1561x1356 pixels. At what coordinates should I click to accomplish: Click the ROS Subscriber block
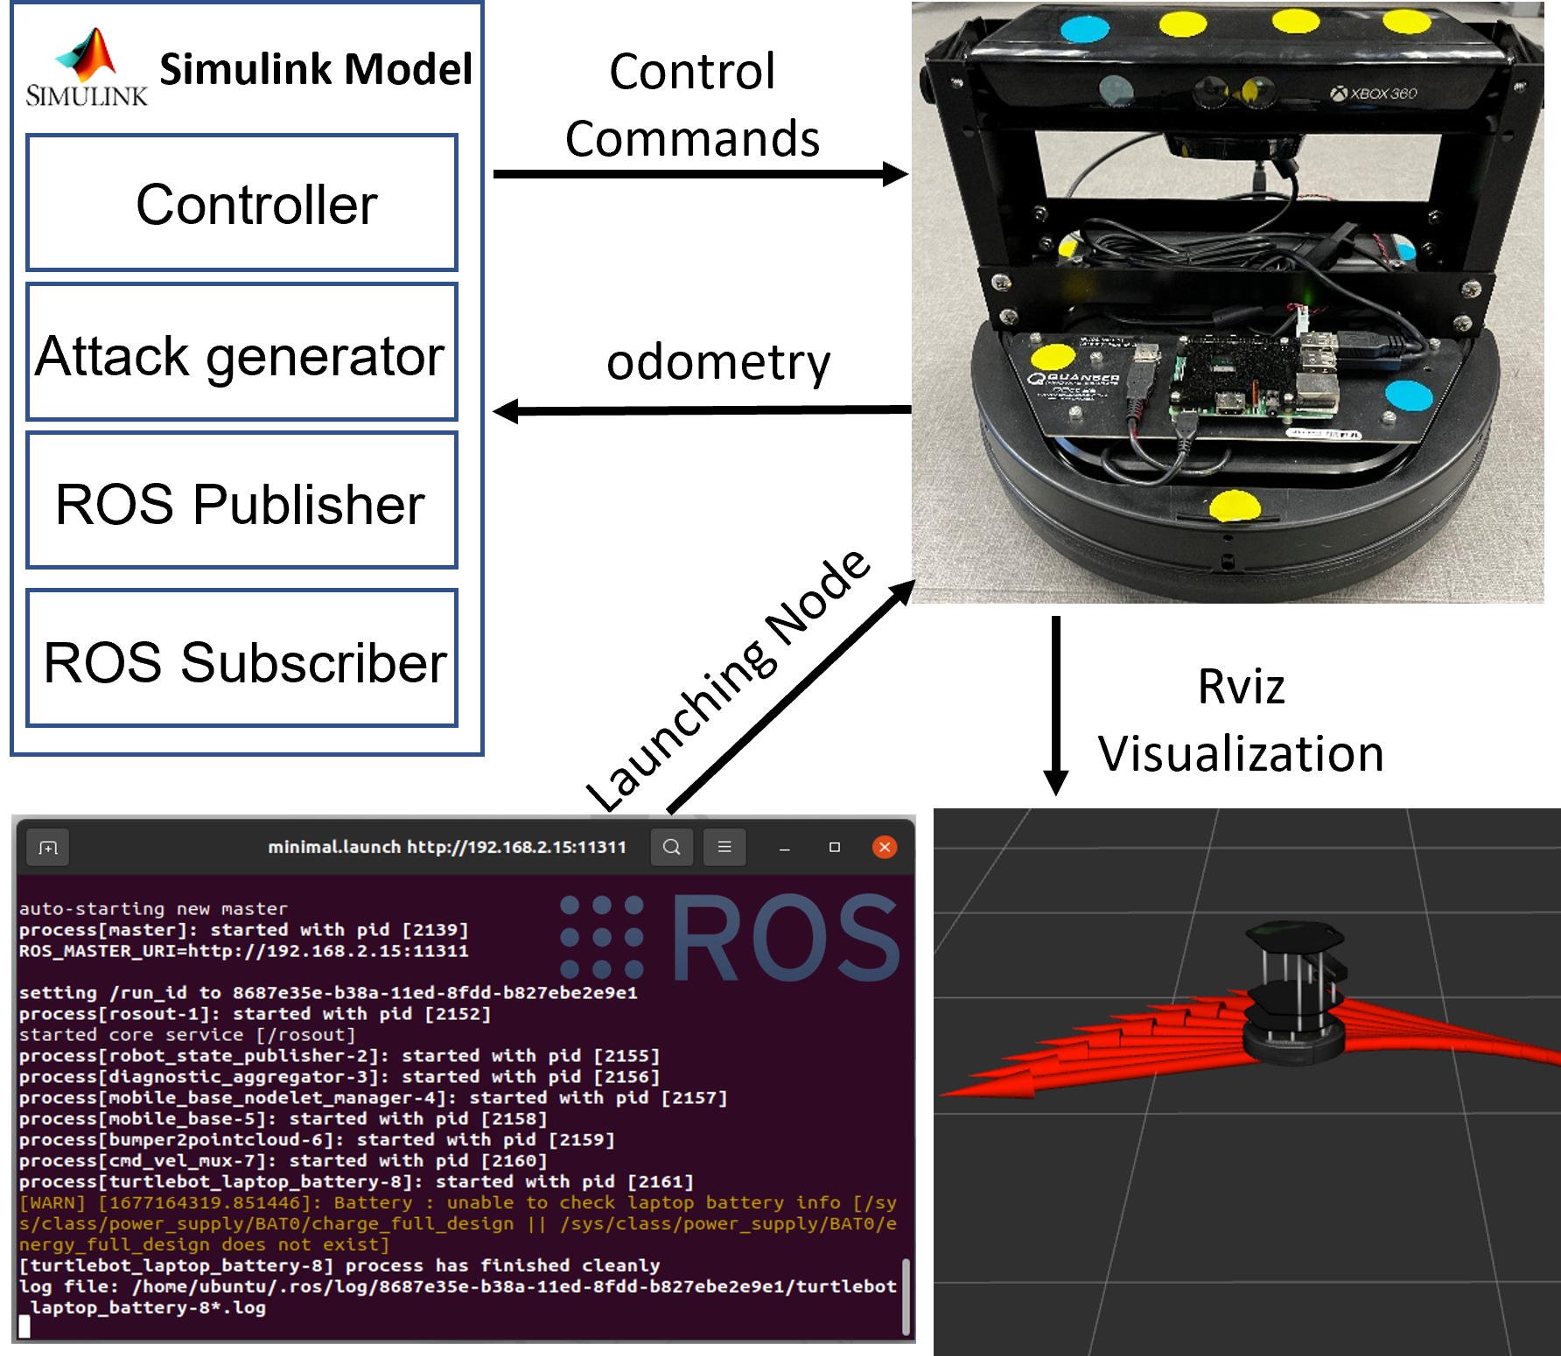click(x=242, y=658)
